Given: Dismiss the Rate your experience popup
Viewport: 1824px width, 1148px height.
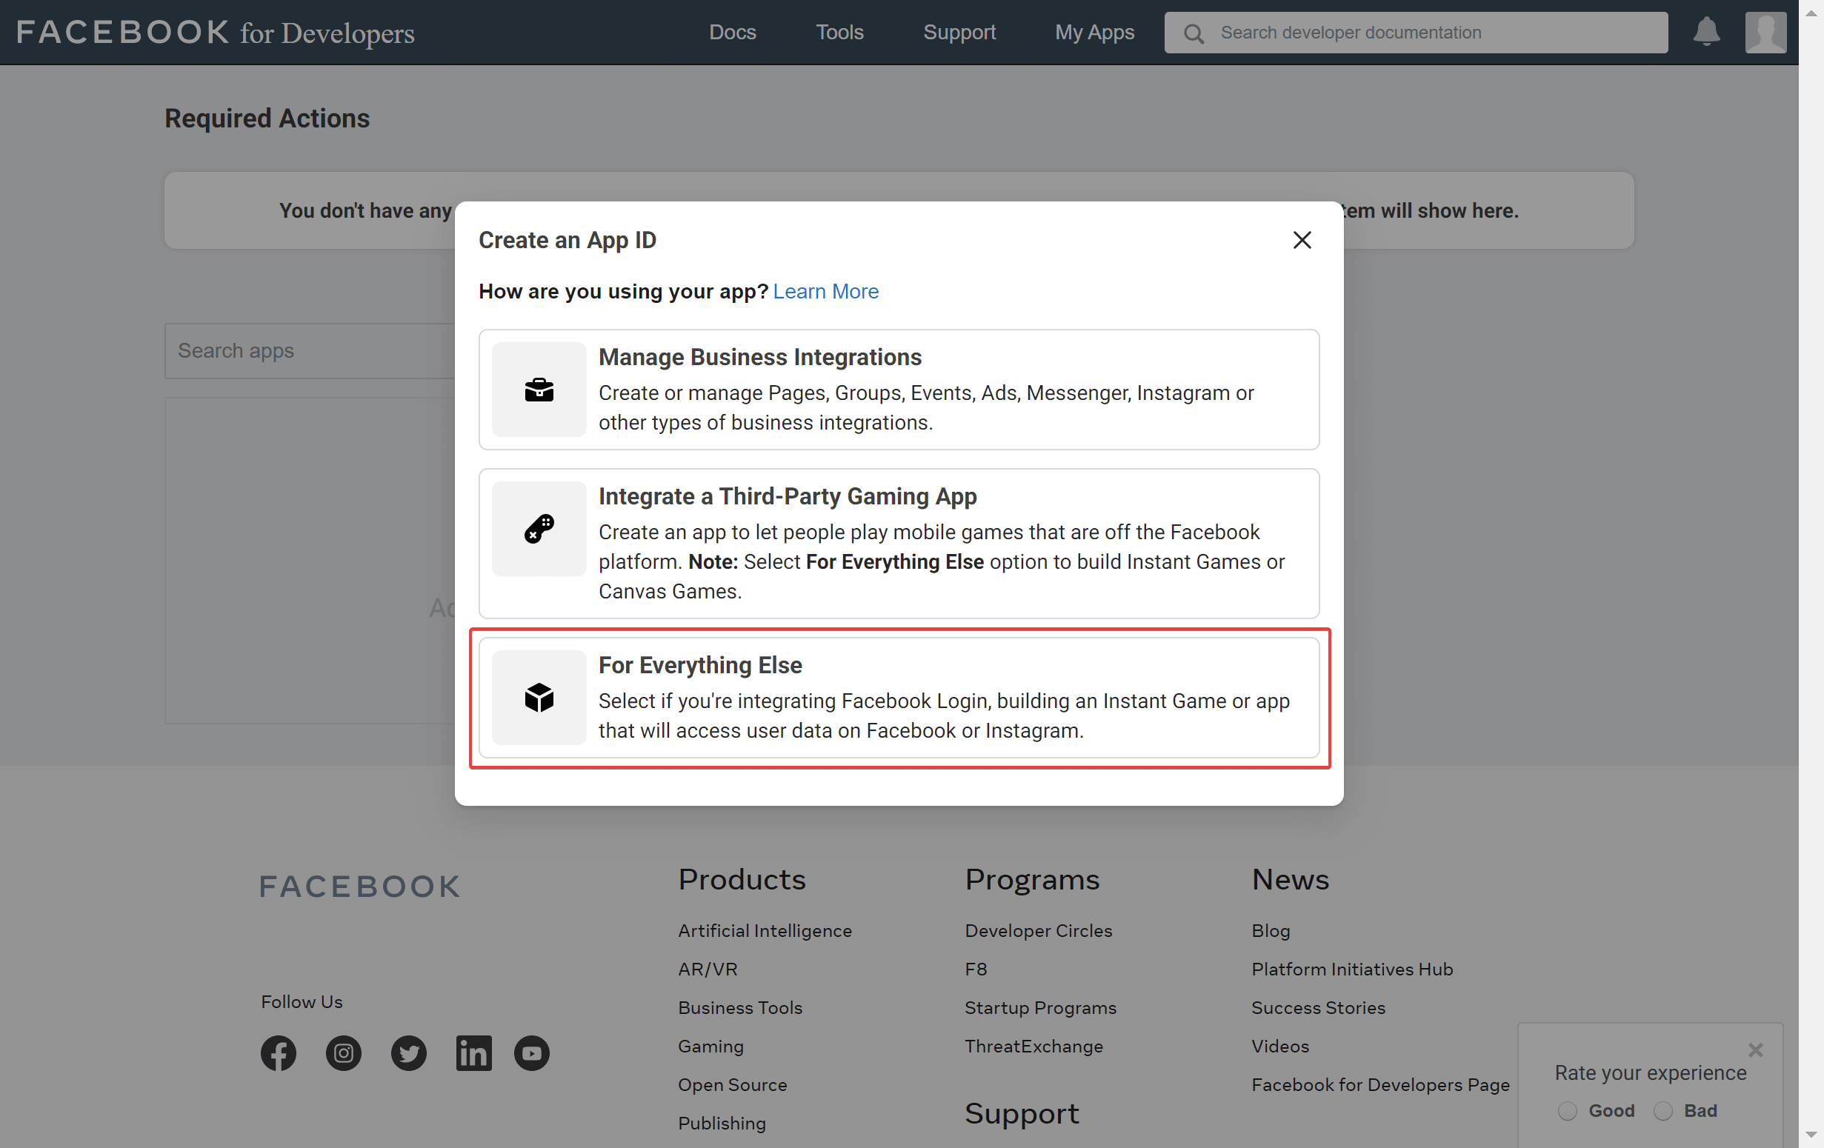Looking at the screenshot, I should click(1755, 1049).
